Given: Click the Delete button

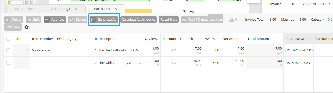Looking at the screenshot, I should tap(14, 20).
